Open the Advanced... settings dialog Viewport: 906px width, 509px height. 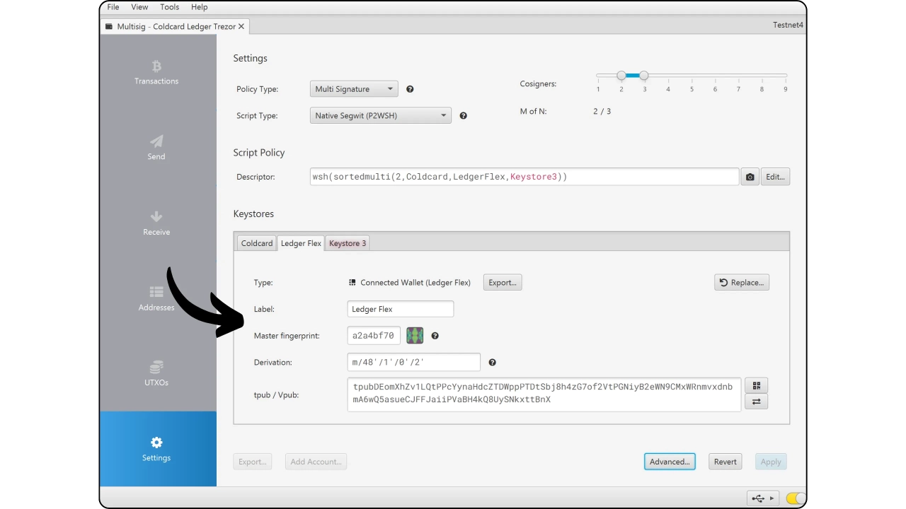click(670, 462)
